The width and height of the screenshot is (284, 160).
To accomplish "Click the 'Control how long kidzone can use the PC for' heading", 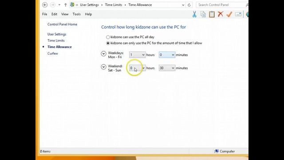I will [143, 27].
